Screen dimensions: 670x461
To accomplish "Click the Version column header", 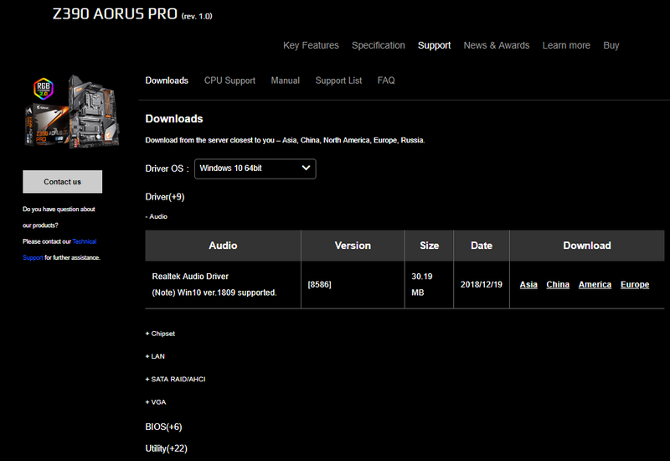I will (x=353, y=246).
